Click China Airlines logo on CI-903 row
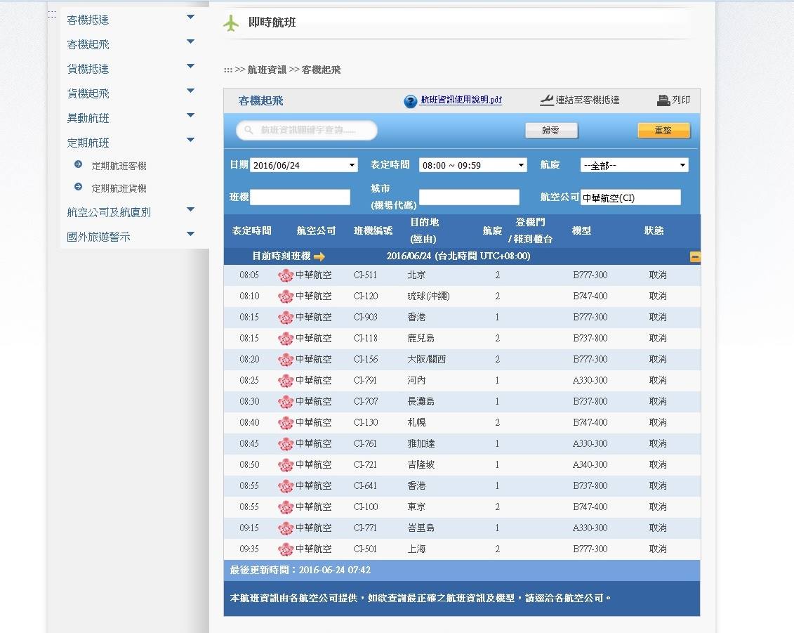 (286, 318)
